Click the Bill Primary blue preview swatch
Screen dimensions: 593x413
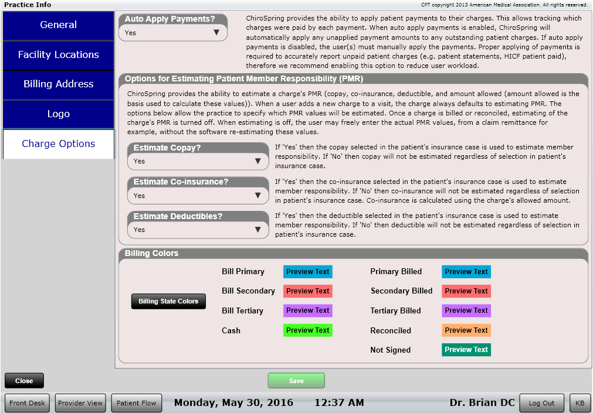pyautogui.click(x=308, y=272)
